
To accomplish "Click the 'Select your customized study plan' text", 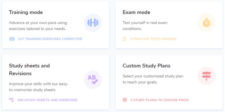I will click(153, 79).
